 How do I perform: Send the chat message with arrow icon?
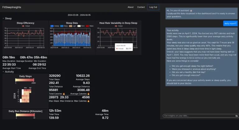(237, 116)
